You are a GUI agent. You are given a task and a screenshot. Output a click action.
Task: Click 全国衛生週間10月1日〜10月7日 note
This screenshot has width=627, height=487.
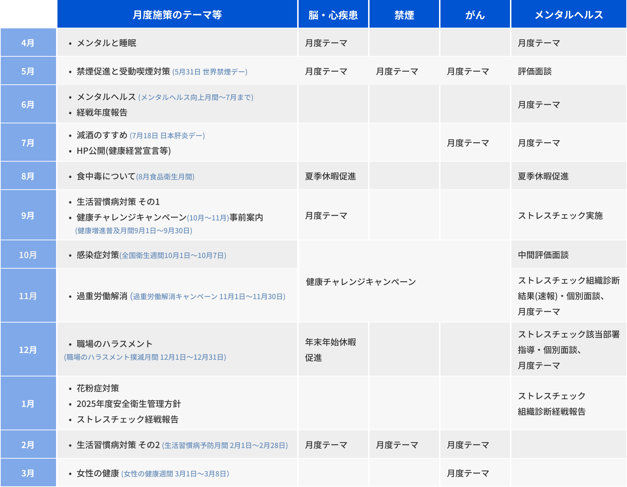coord(173,255)
